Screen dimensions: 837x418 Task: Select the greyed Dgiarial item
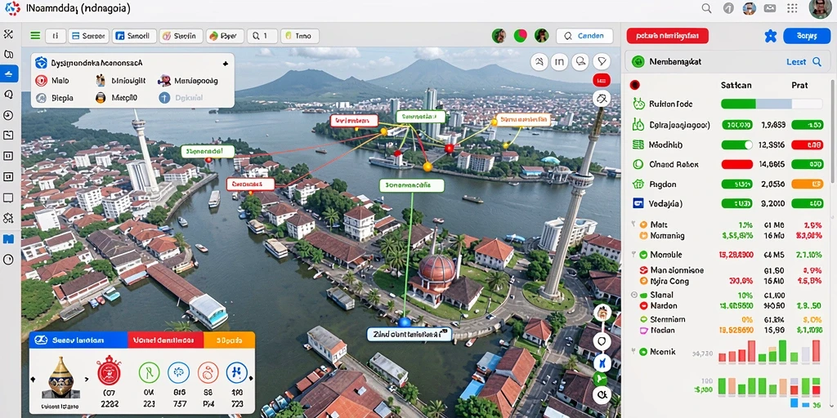179,98
